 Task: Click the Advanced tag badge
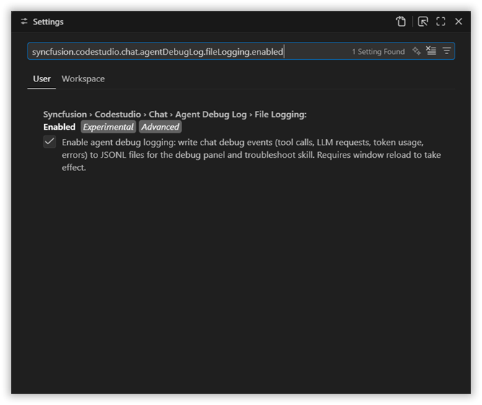tap(160, 127)
